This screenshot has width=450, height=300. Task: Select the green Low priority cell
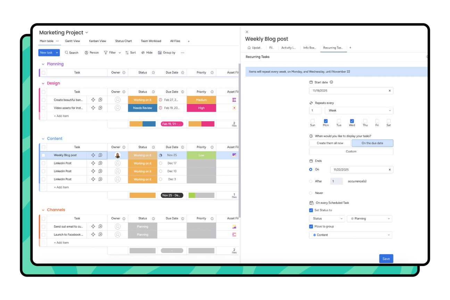201,155
